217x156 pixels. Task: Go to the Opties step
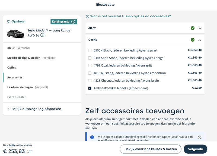point(12,68)
